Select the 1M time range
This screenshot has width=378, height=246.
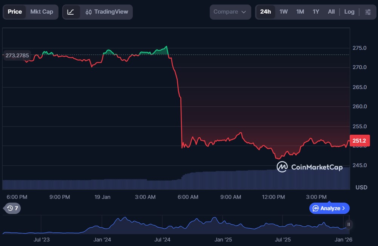(x=300, y=12)
